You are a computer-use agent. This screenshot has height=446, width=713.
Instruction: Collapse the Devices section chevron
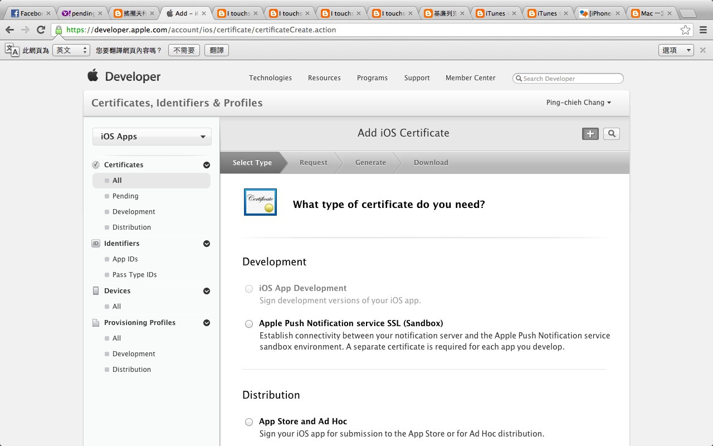coord(207,291)
